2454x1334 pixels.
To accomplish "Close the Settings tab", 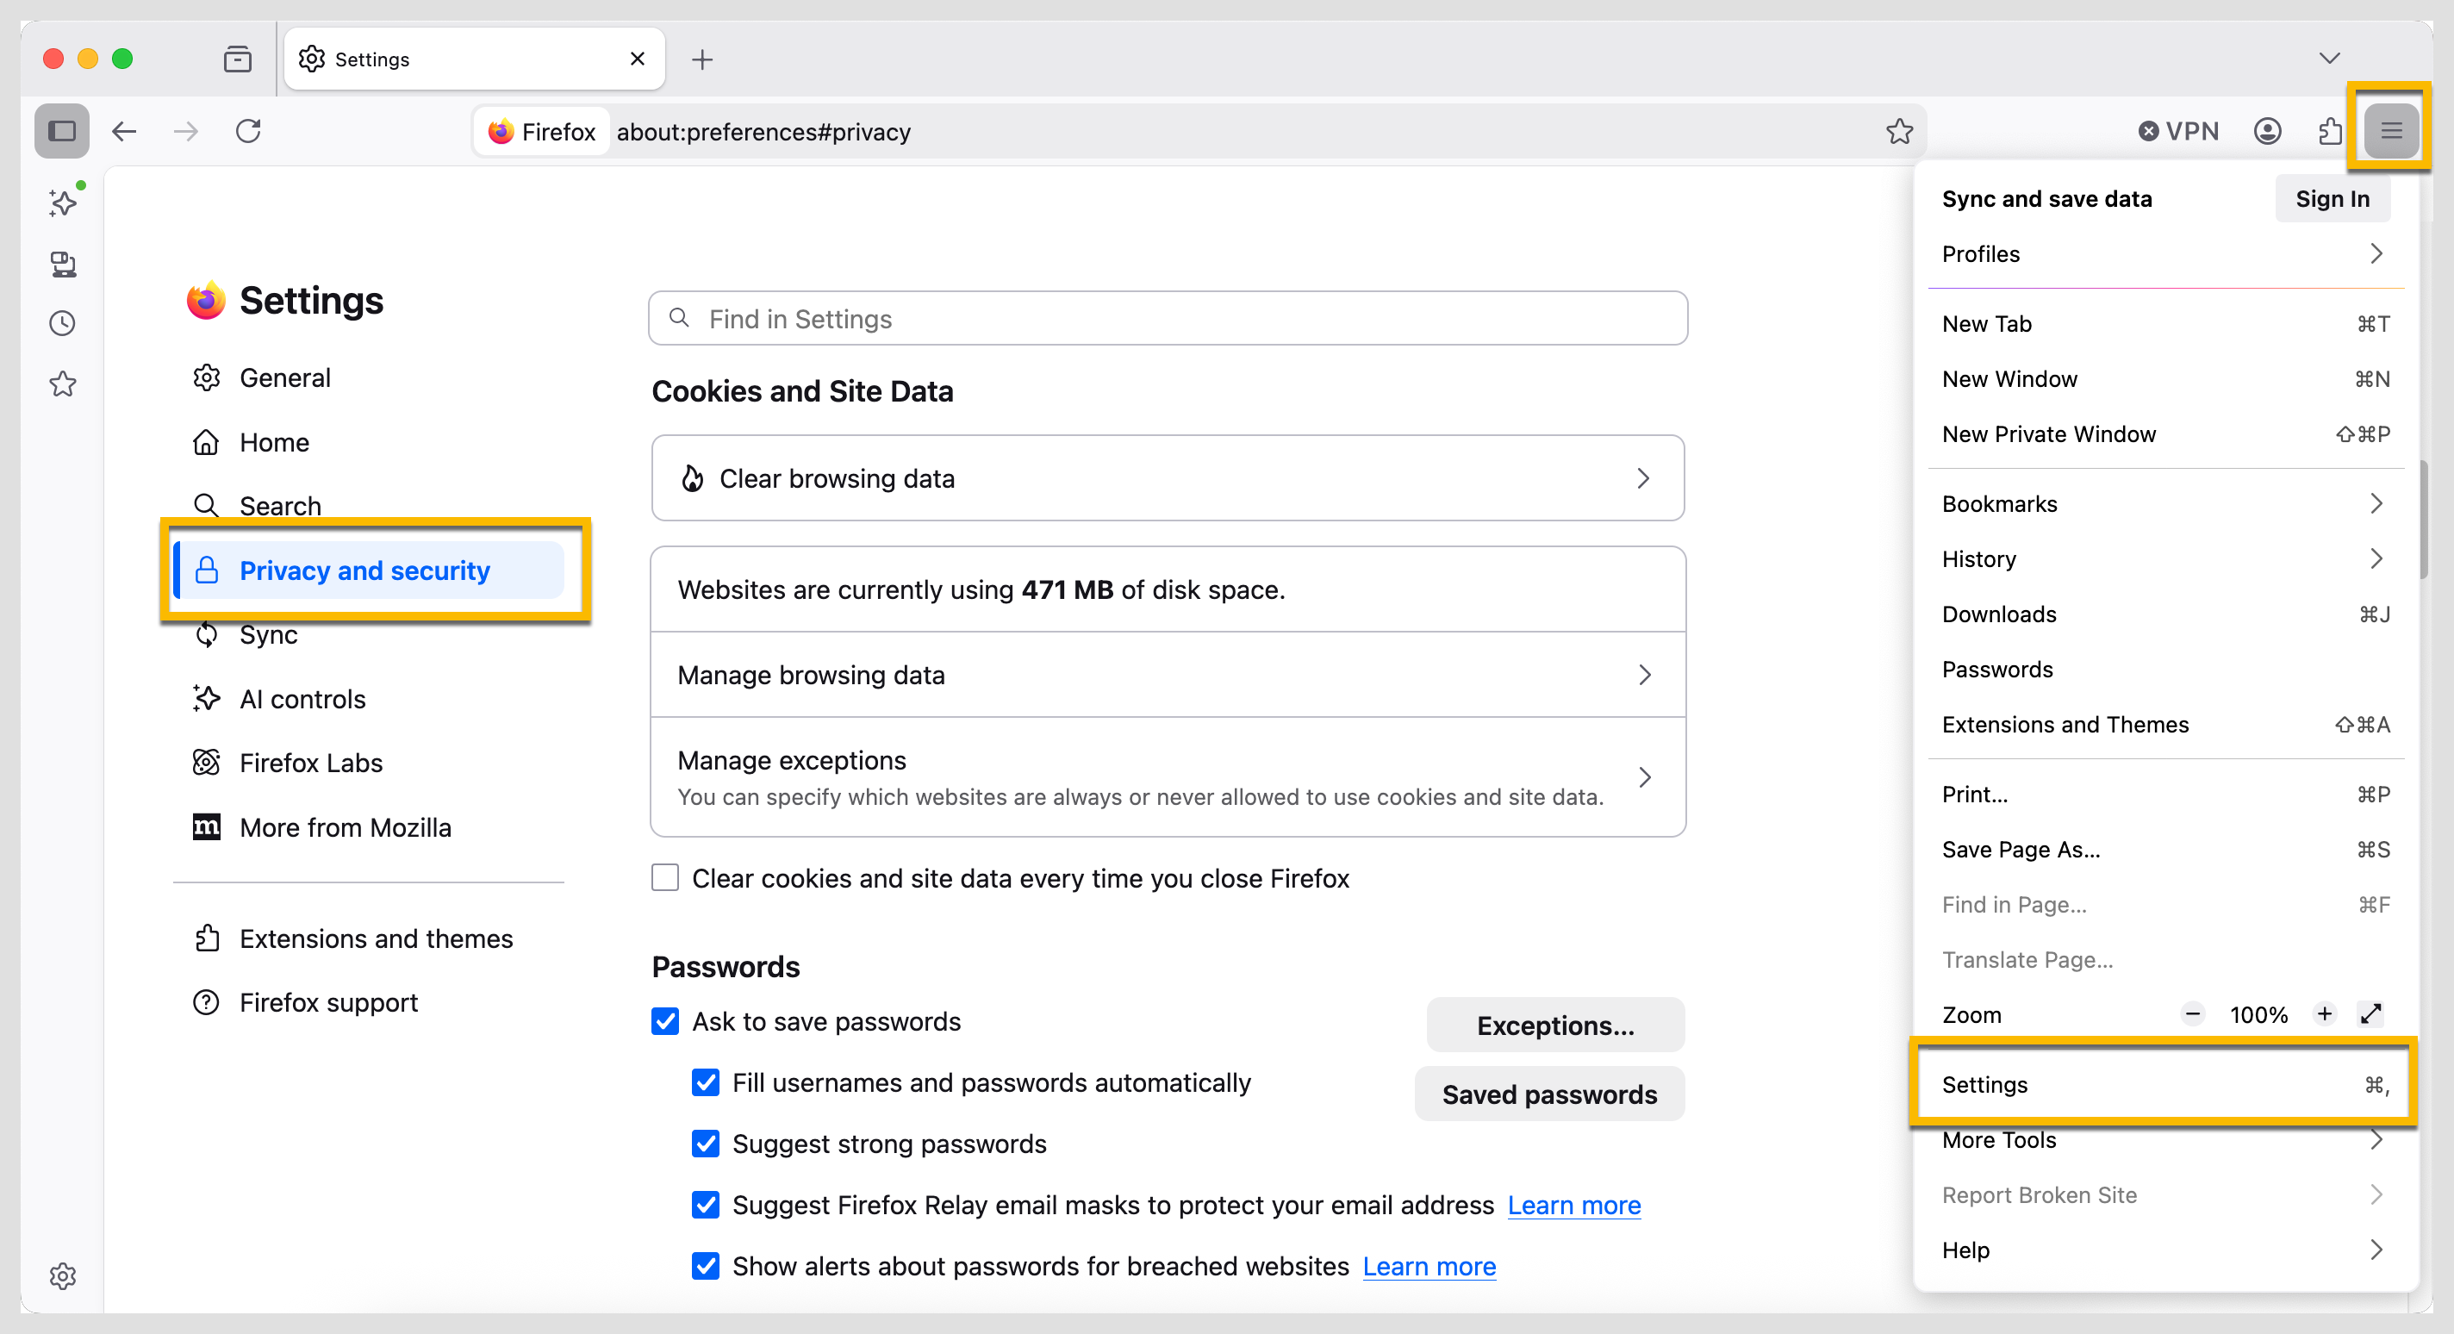I will coord(638,59).
